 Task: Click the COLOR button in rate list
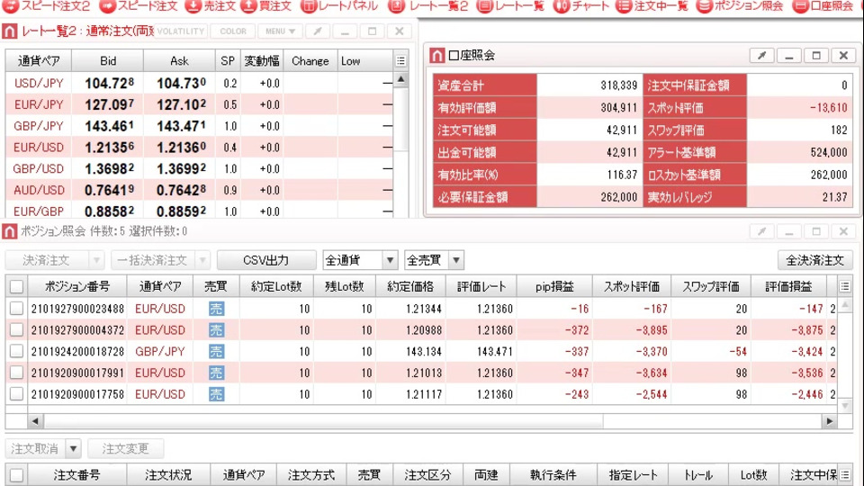233,31
